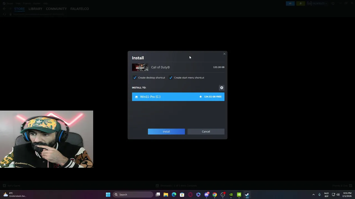Open Microsoft Store from taskbar
This screenshot has width=355, height=199.
click(x=182, y=195)
